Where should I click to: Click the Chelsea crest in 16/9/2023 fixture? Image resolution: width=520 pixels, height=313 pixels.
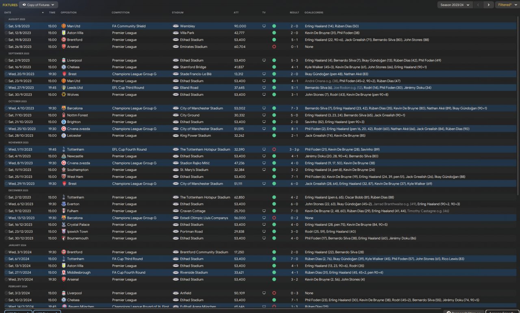[63, 67]
